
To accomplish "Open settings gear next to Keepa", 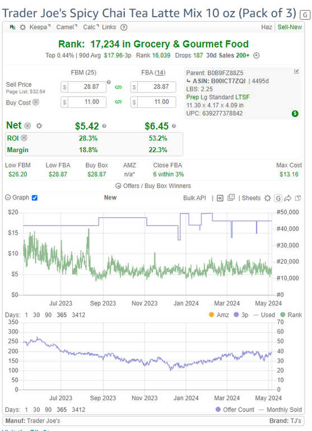I will [x=23, y=27].
